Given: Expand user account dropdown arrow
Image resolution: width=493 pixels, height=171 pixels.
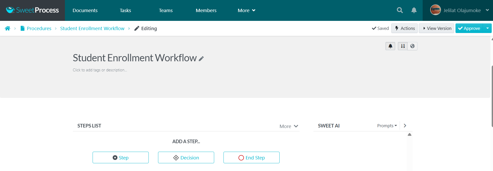Looking at the screenshot, I should click(x=487, y=10).
